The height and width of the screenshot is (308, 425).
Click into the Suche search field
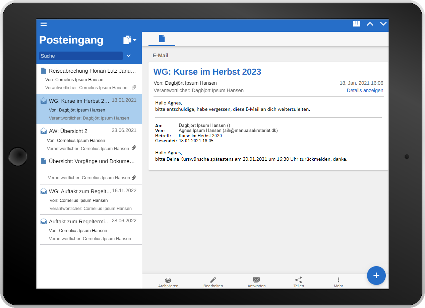pos(81,56)
